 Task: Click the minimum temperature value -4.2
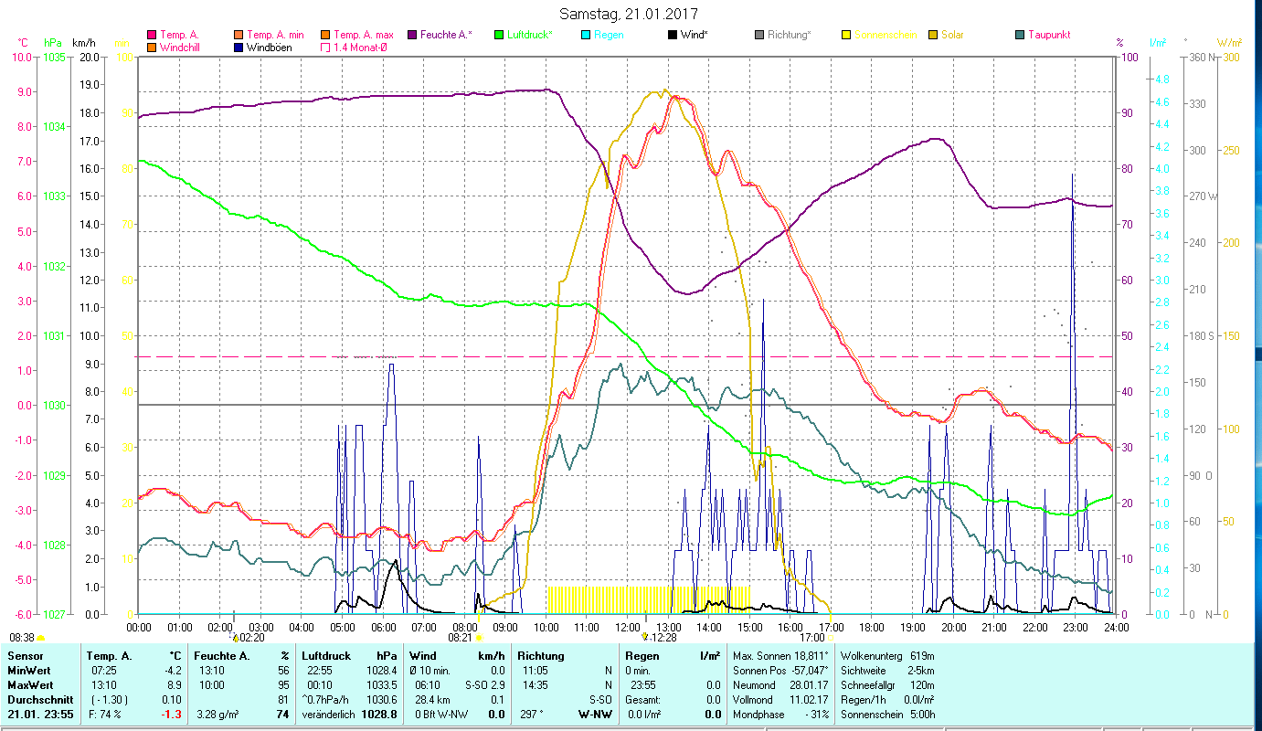coord(172,671)
